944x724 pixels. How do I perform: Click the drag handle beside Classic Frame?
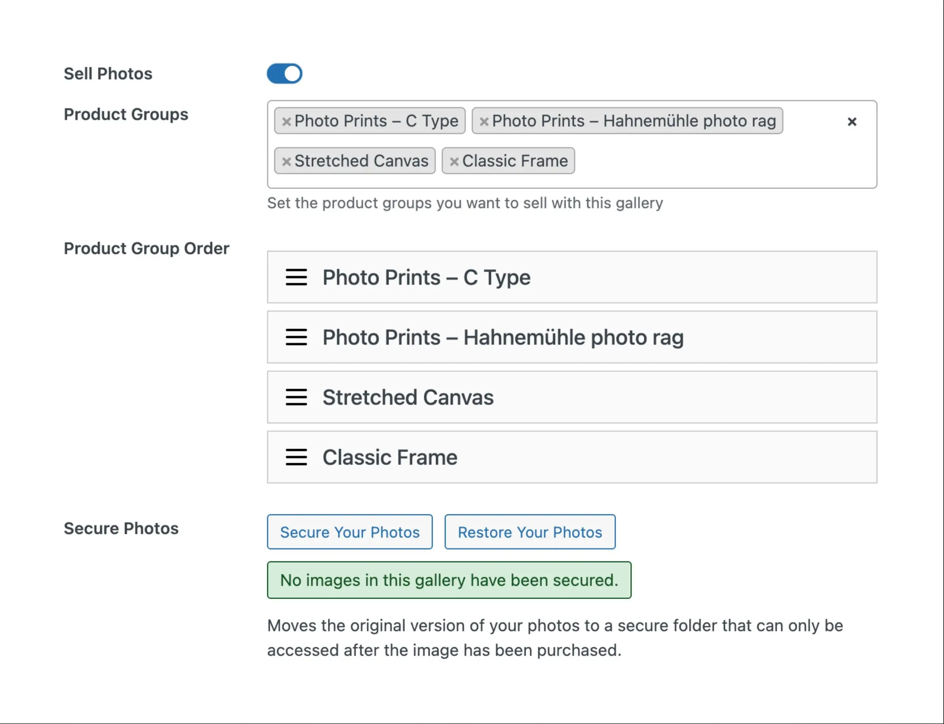296,458
